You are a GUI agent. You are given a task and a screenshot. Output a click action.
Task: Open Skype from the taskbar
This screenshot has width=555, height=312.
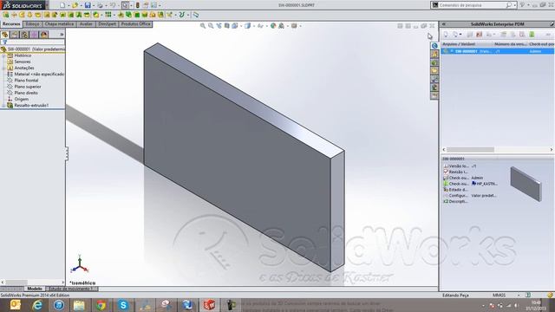pyautogui.click(x=123, y=305)
